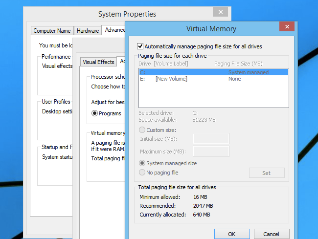
Task: Click the Set button
Action: point(267,173)
